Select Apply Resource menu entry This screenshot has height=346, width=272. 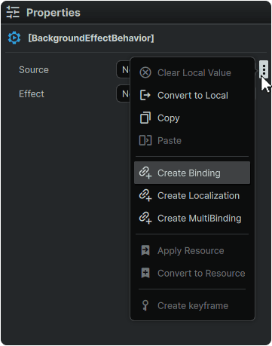point(192,250)
